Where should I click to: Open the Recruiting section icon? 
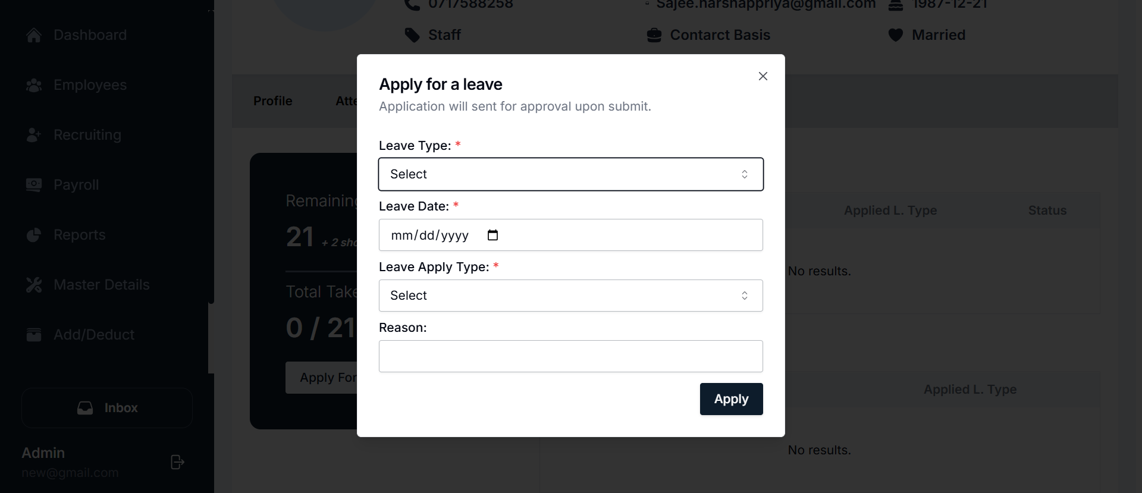click(x=34, y=135)
